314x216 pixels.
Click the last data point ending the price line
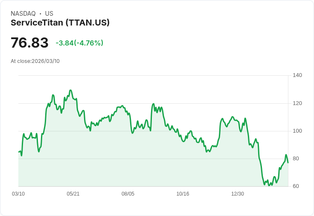pos(288,163)
